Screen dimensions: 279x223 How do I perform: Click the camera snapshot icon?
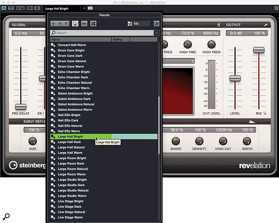90,9
